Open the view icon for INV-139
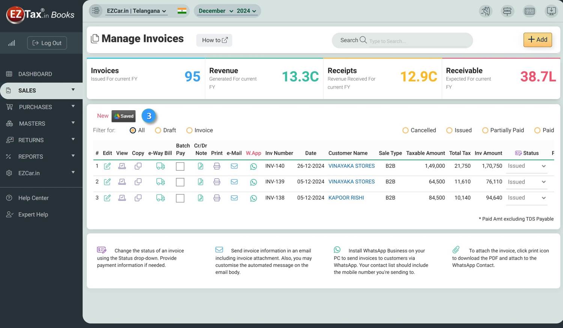Viewport: 563px width, 328px height. point(122,182)
